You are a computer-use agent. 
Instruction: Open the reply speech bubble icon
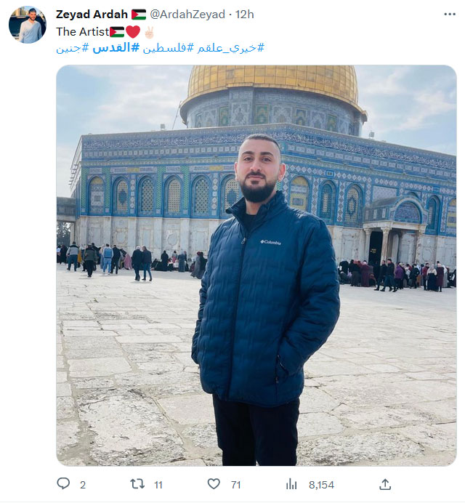point(63,483)
